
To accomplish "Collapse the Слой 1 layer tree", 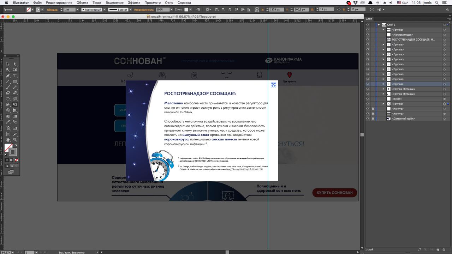I will (379, 25).
